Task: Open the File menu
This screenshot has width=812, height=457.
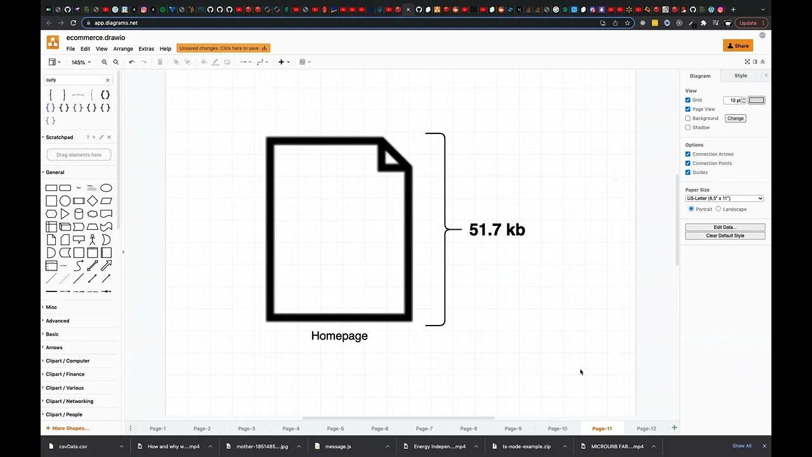Action: [x=70, y=49]
